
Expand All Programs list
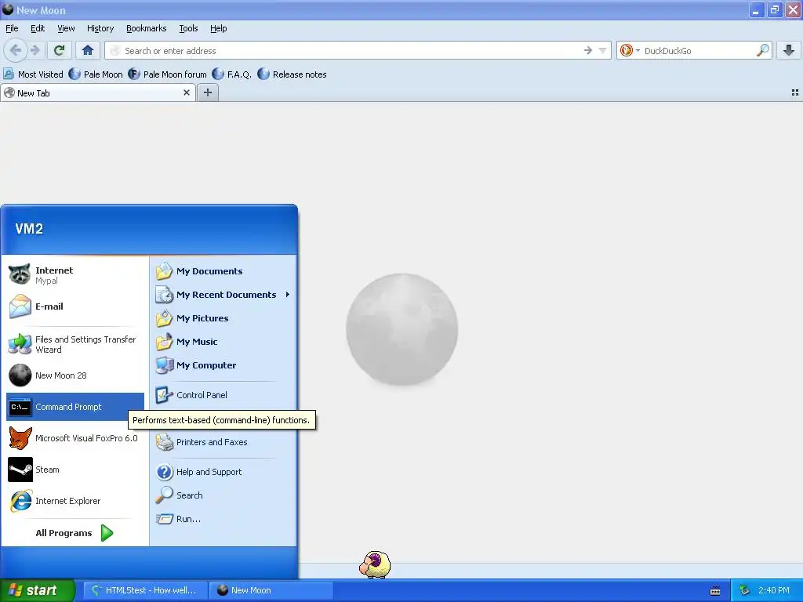[x=74, y=533]
